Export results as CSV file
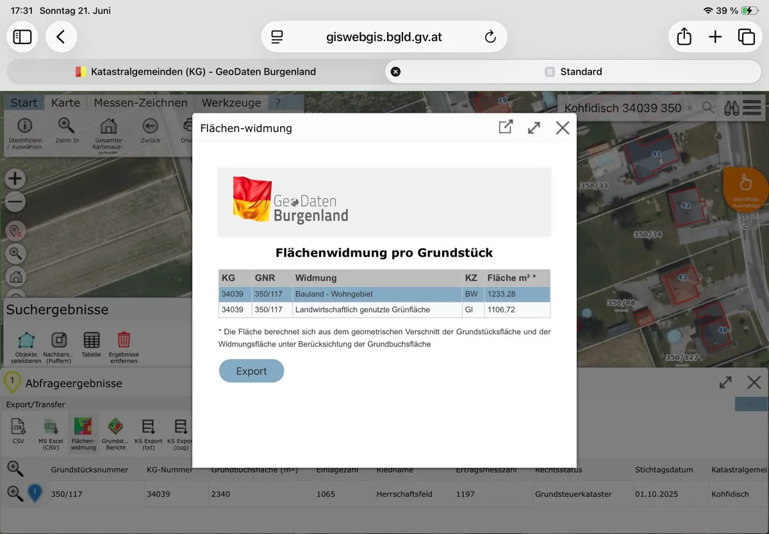769x534 pixels. click(18, 430)
